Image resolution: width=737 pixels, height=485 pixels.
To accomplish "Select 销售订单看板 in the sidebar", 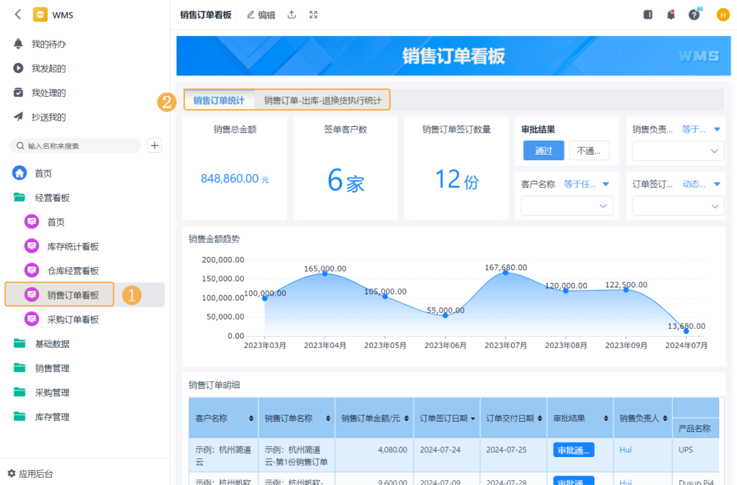I will tap(73, 295).
